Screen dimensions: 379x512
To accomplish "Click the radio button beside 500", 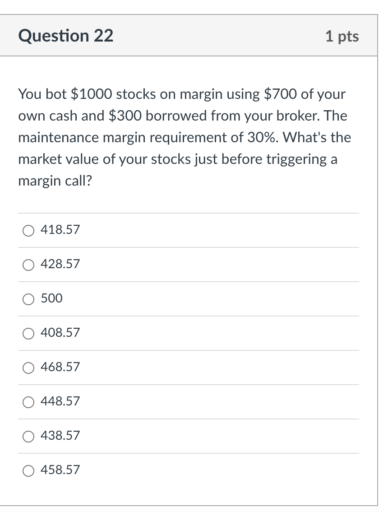I will tap(28, 299).
